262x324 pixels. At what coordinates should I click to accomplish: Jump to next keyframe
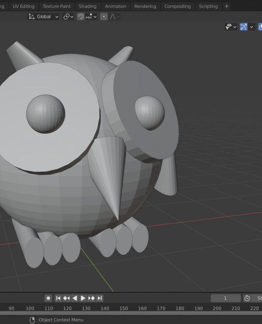tap(91, 298)
